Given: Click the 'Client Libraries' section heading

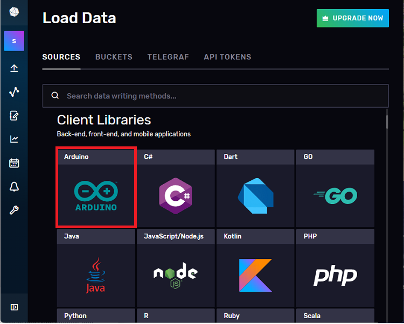Looking at the screenshot, I should click(x=104, y=120).
